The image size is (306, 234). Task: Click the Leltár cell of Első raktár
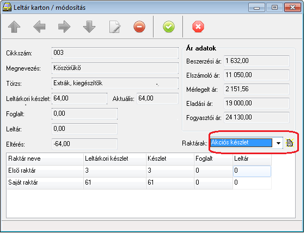(x=252, y=171)
